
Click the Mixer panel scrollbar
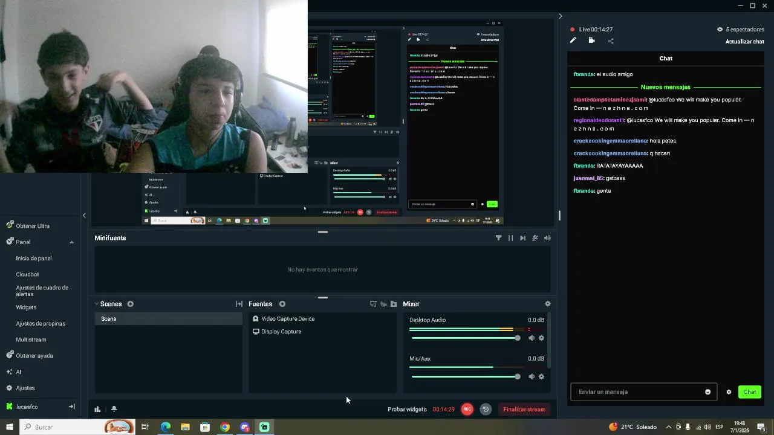pos(549,341)
